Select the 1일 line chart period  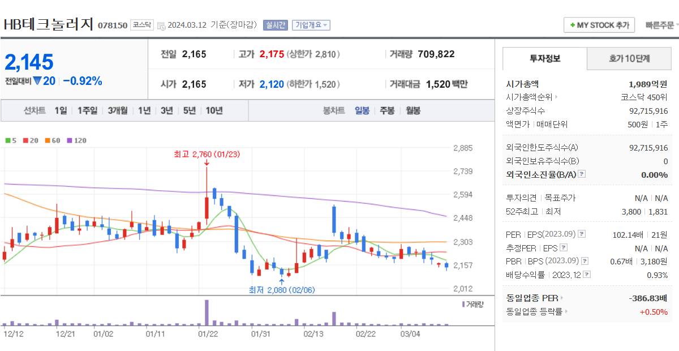coord(61,110)
